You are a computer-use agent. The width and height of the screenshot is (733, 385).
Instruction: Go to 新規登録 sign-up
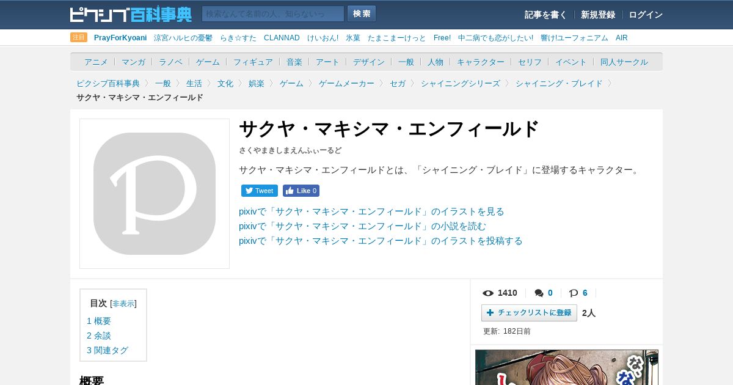tap(598, 15)
